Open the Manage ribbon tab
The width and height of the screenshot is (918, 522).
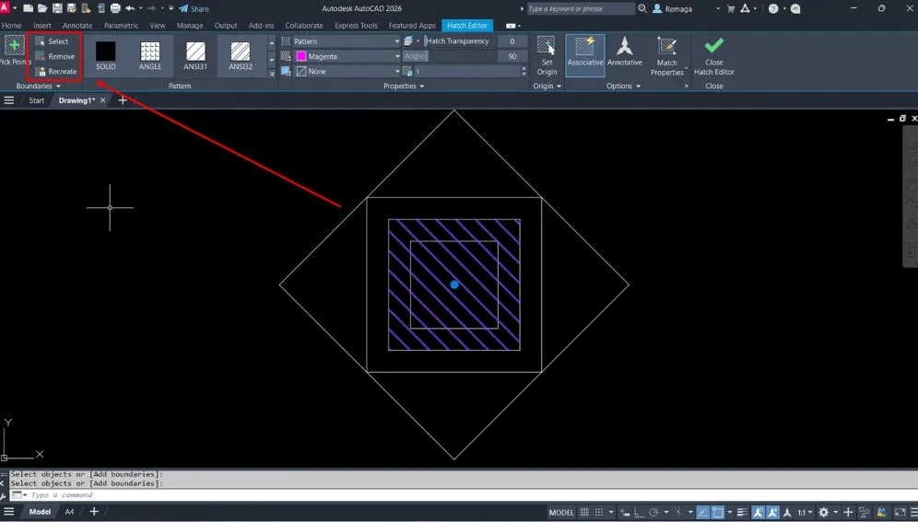tap(190, 26)
